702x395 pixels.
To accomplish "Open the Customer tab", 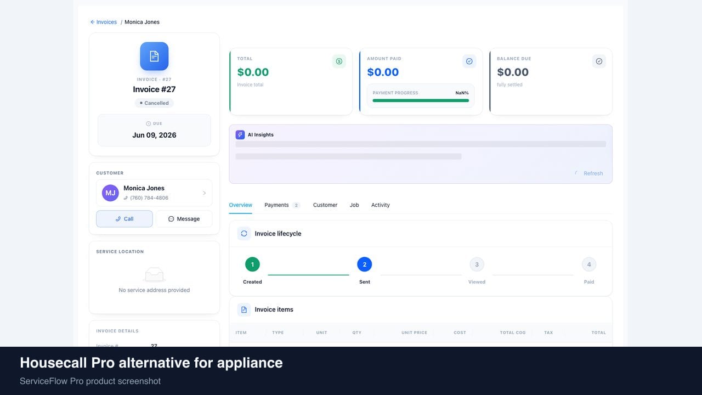I will 325,205.
